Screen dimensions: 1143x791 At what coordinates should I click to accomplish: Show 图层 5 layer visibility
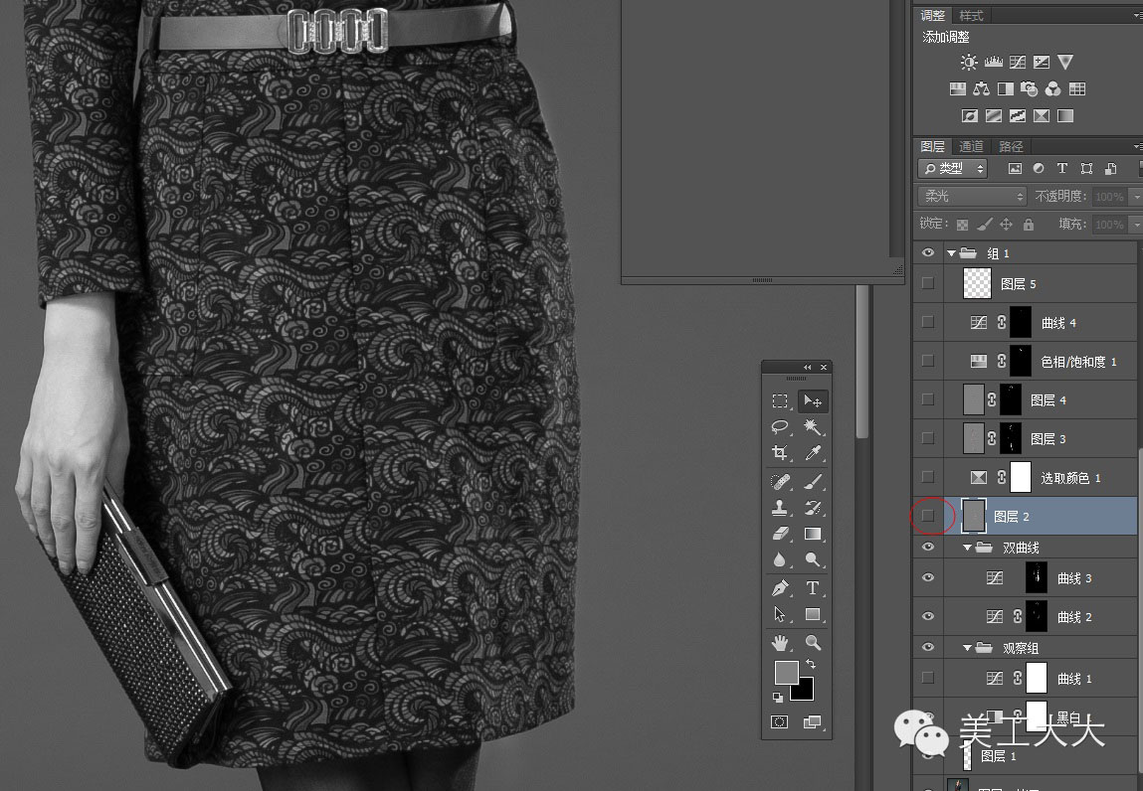click(x=928, y=283)
